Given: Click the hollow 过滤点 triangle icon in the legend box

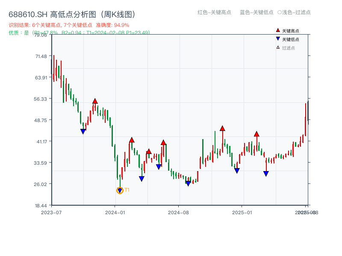Looking at the screenshot, I should [277, 47].
